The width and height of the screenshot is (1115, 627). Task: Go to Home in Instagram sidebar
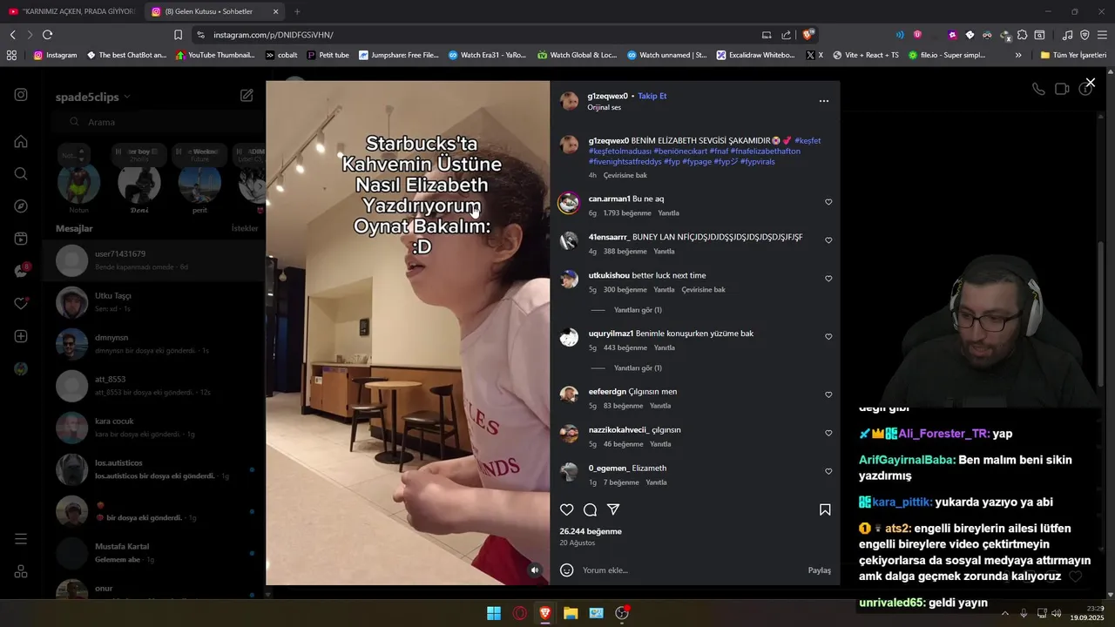(x=21, y=141)
